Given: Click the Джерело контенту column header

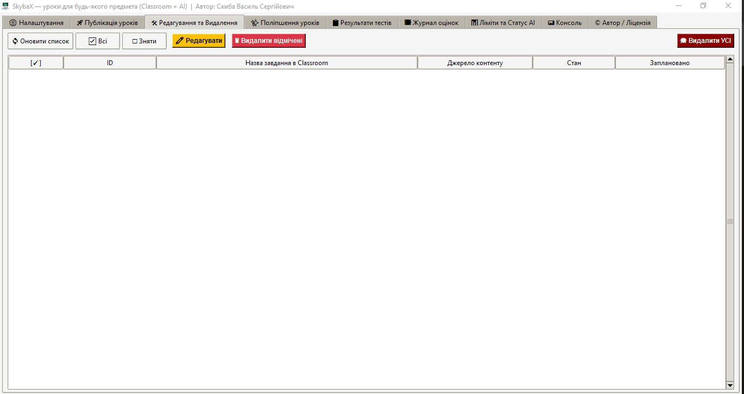Looking at the screenshot, I should pyautogui.click(x=475, y=63).
